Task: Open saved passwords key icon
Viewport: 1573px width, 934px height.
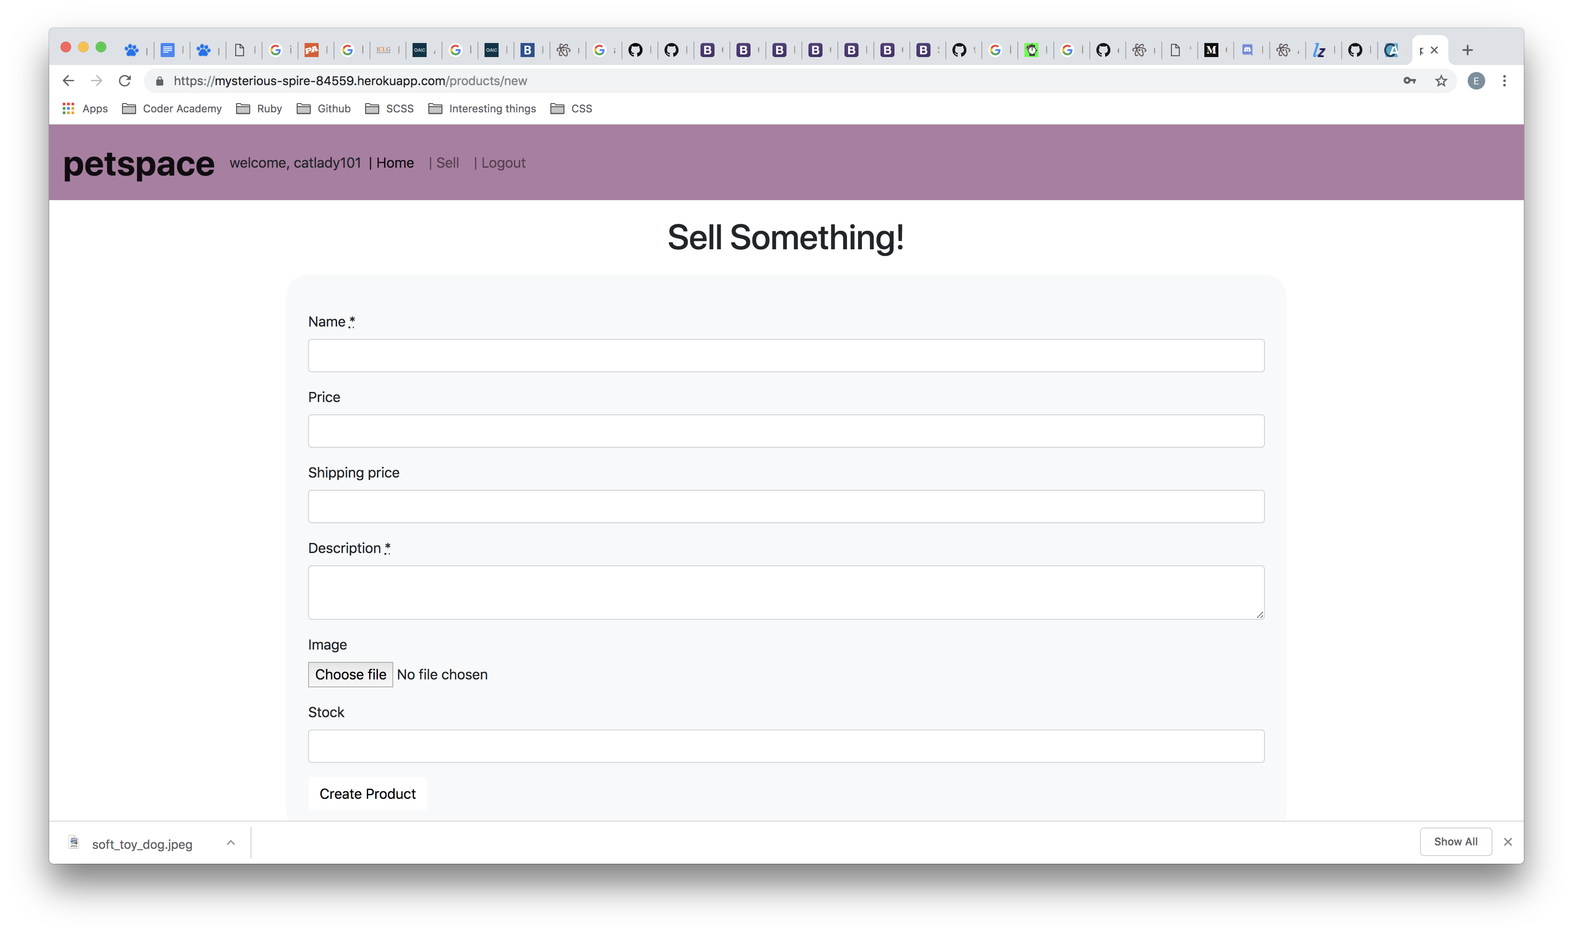Action: click(1409, 81)
